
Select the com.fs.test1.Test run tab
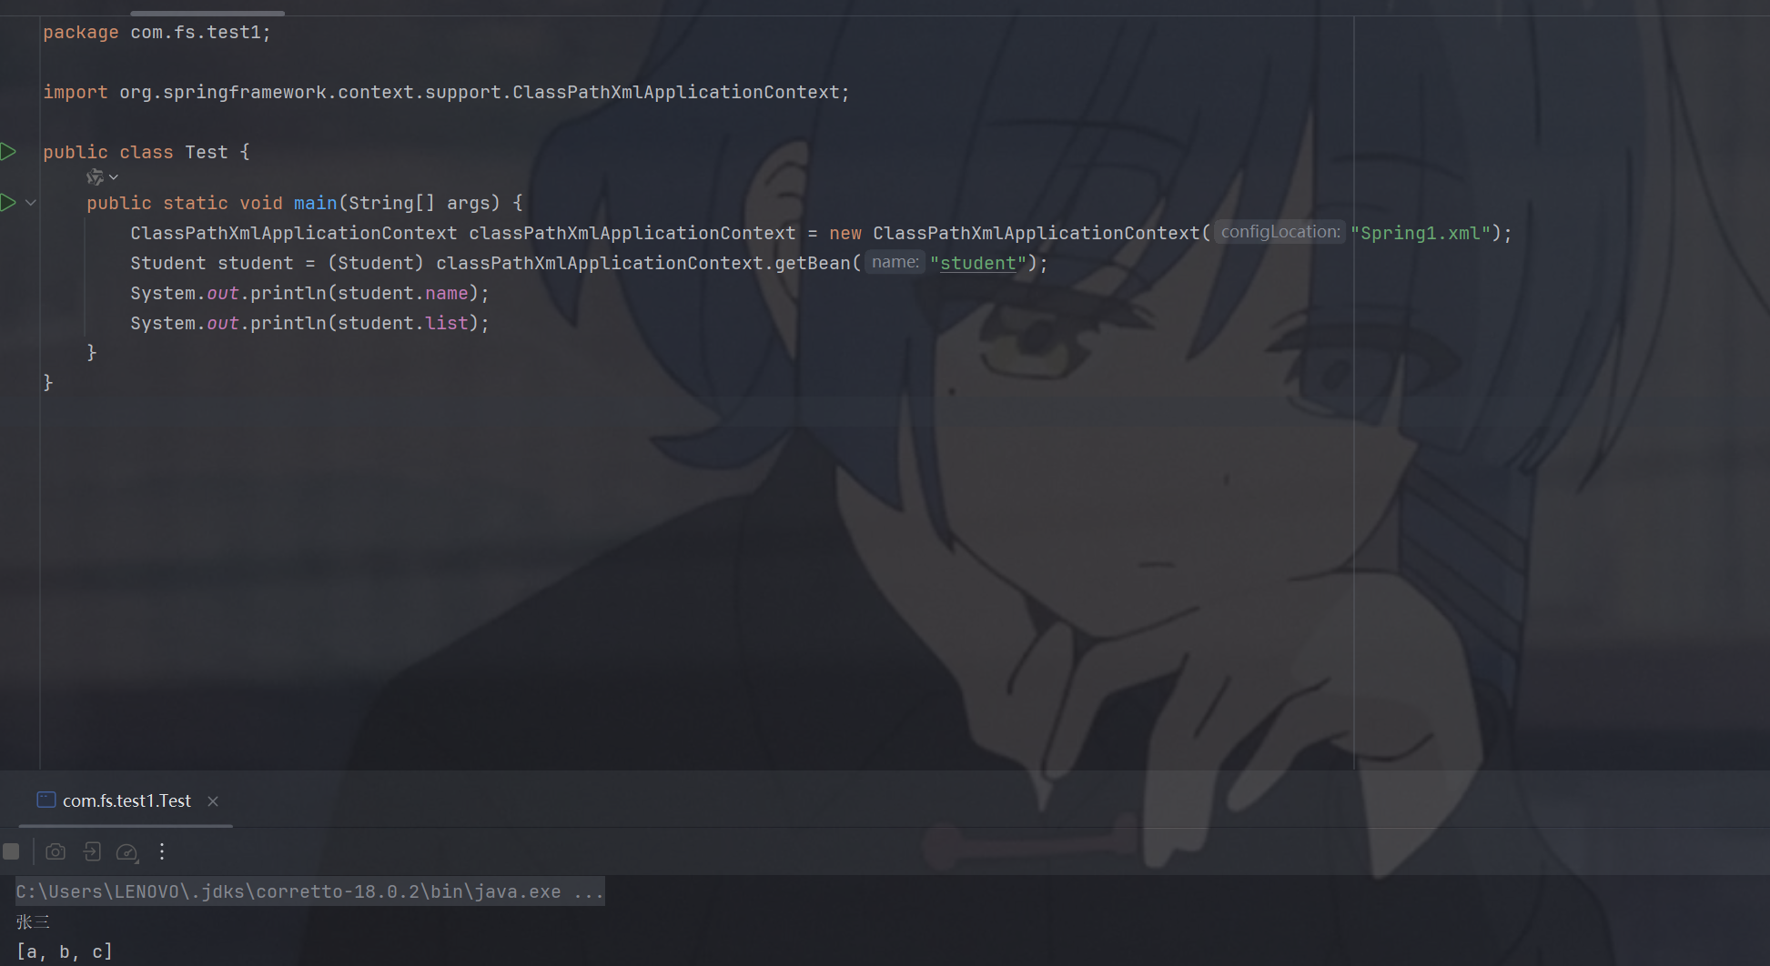(126, 800)
